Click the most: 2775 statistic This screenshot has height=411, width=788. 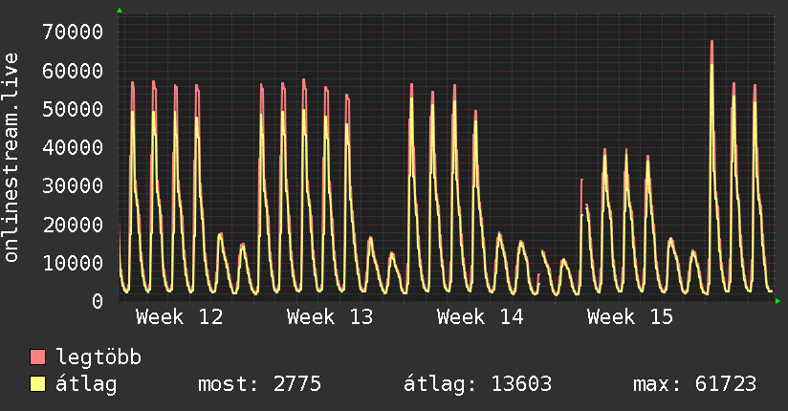pos(259,384)
